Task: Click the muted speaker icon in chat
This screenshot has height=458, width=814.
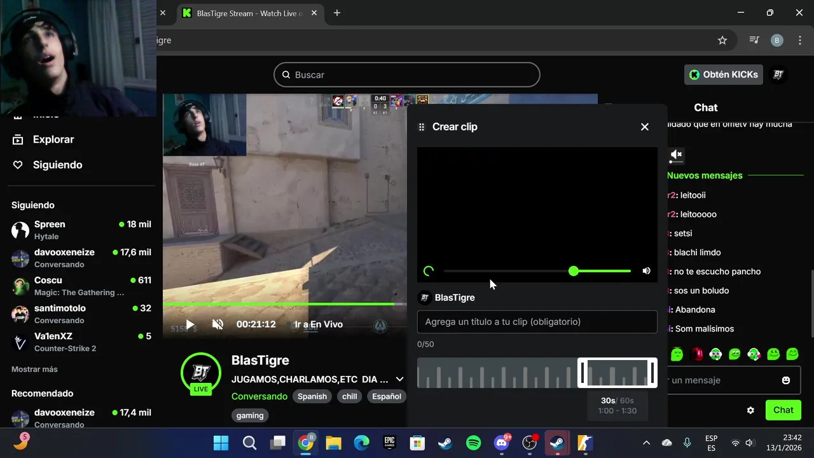Action: point(676,155)
